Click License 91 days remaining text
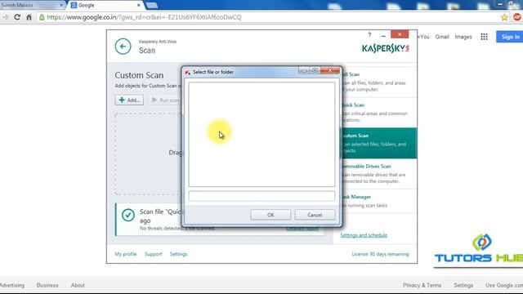The width and height of the screenshot is (523, 294). (380, 254)
